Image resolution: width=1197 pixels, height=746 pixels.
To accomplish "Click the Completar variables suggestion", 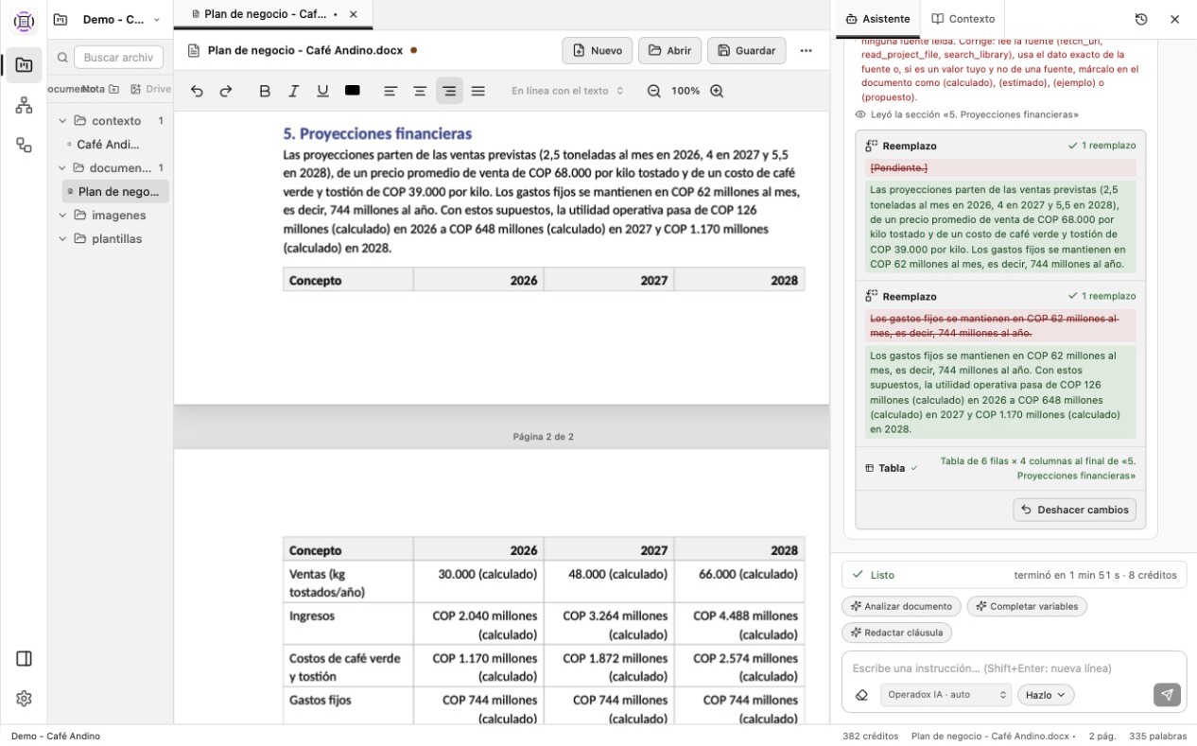I will (1027, 606).
